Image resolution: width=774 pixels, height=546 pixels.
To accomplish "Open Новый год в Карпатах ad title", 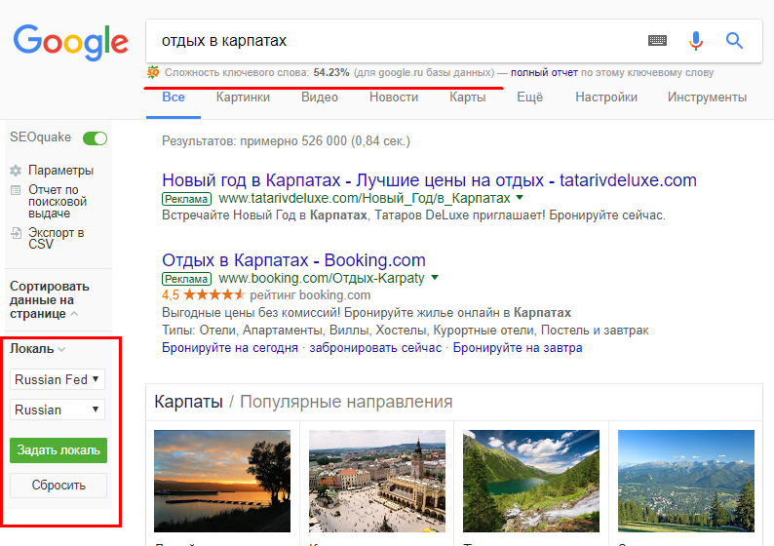I will pyautogui.click(x=429, y=180).
